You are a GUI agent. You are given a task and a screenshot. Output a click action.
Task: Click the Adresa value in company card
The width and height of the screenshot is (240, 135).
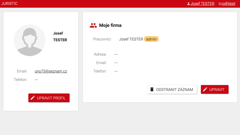point(116,54)
